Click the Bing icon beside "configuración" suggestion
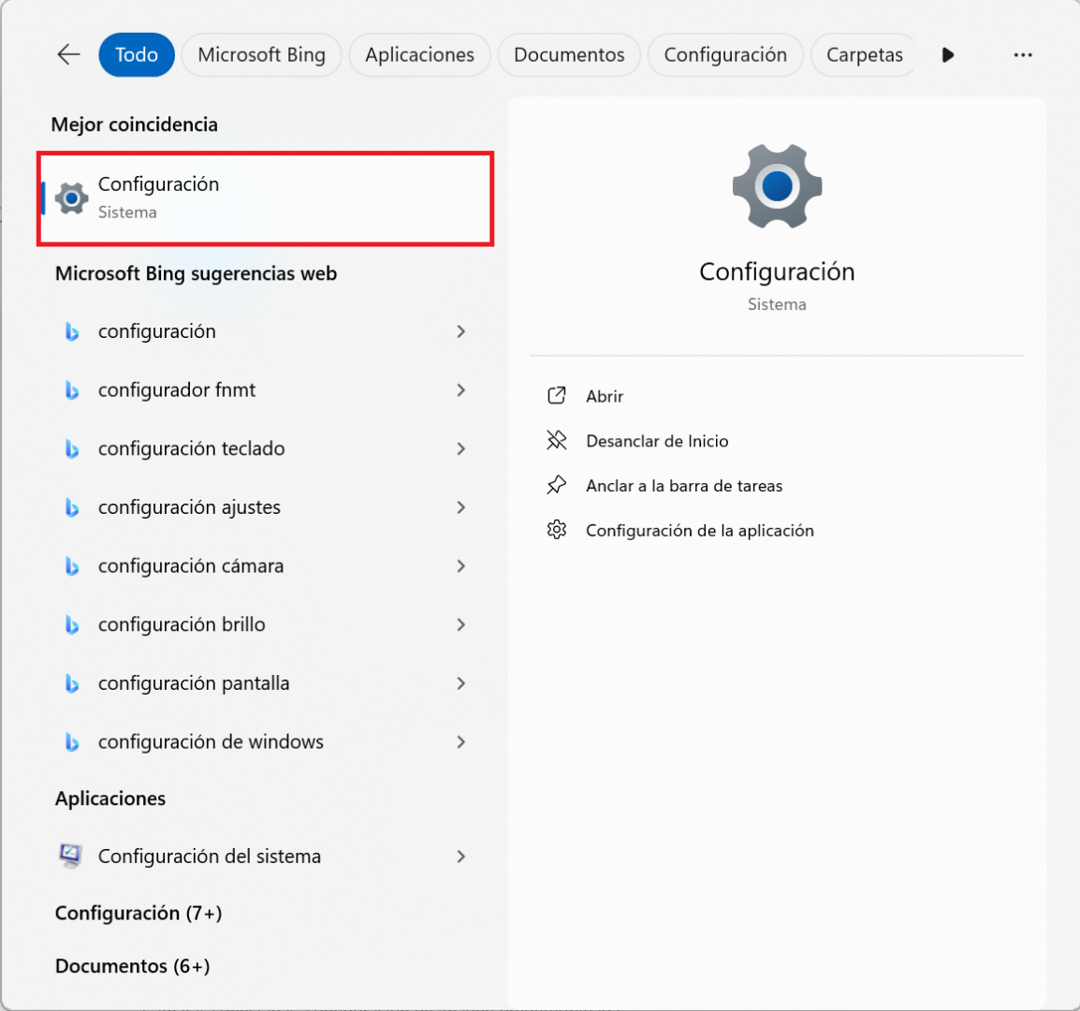This screenshot has width=1080, height=1011. 73,331
